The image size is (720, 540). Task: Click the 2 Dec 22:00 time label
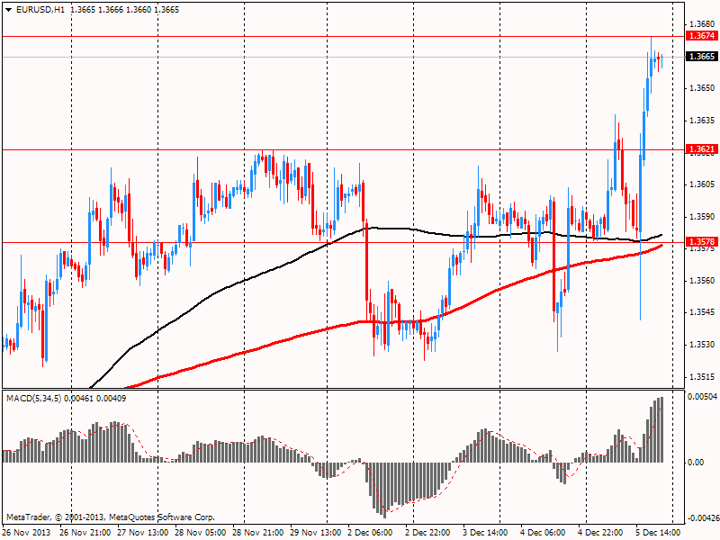[428, 533]
